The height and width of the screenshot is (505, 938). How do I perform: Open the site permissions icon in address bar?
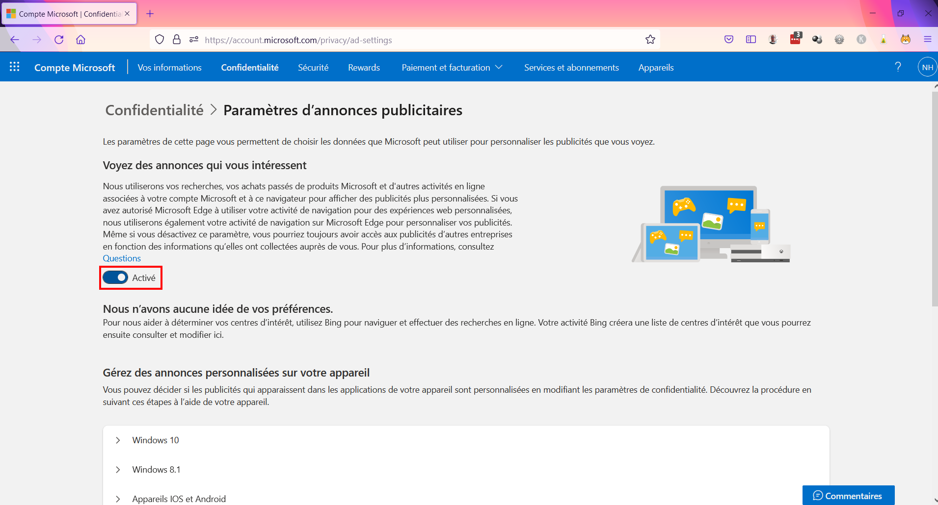[x=194, y=40]
